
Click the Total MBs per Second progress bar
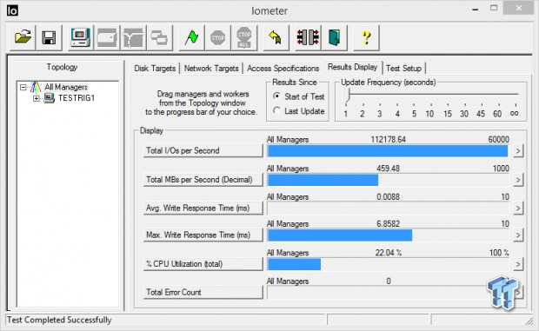click(388, 180)
